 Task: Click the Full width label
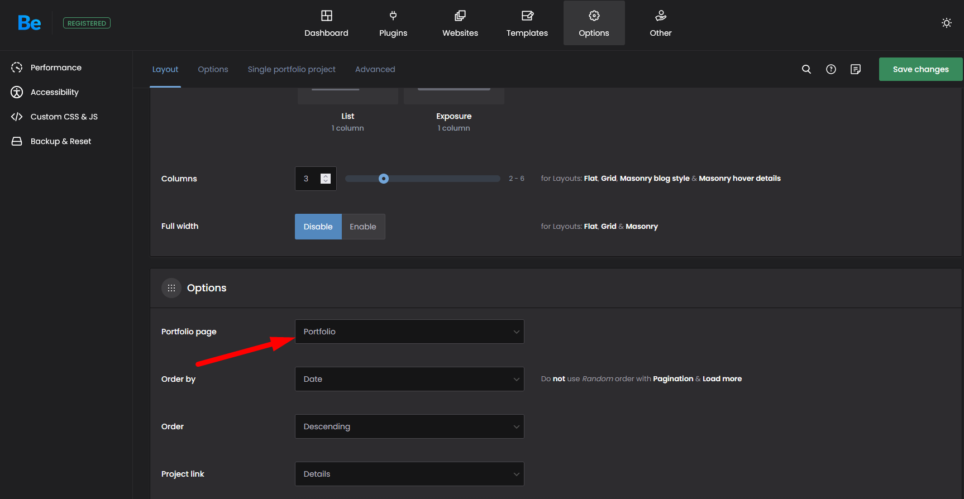tap(180, 226)
